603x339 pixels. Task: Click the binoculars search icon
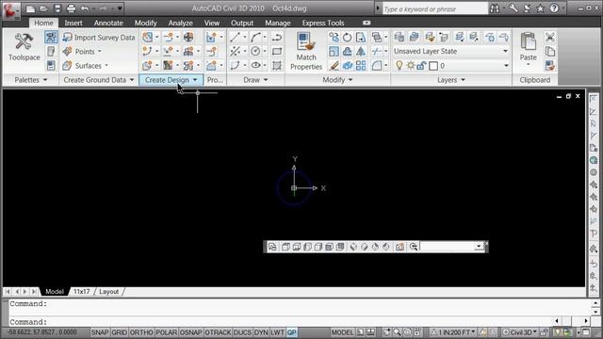pos(495,8)
